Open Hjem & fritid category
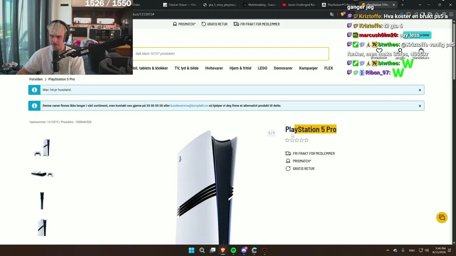 [x=240, y=68]
